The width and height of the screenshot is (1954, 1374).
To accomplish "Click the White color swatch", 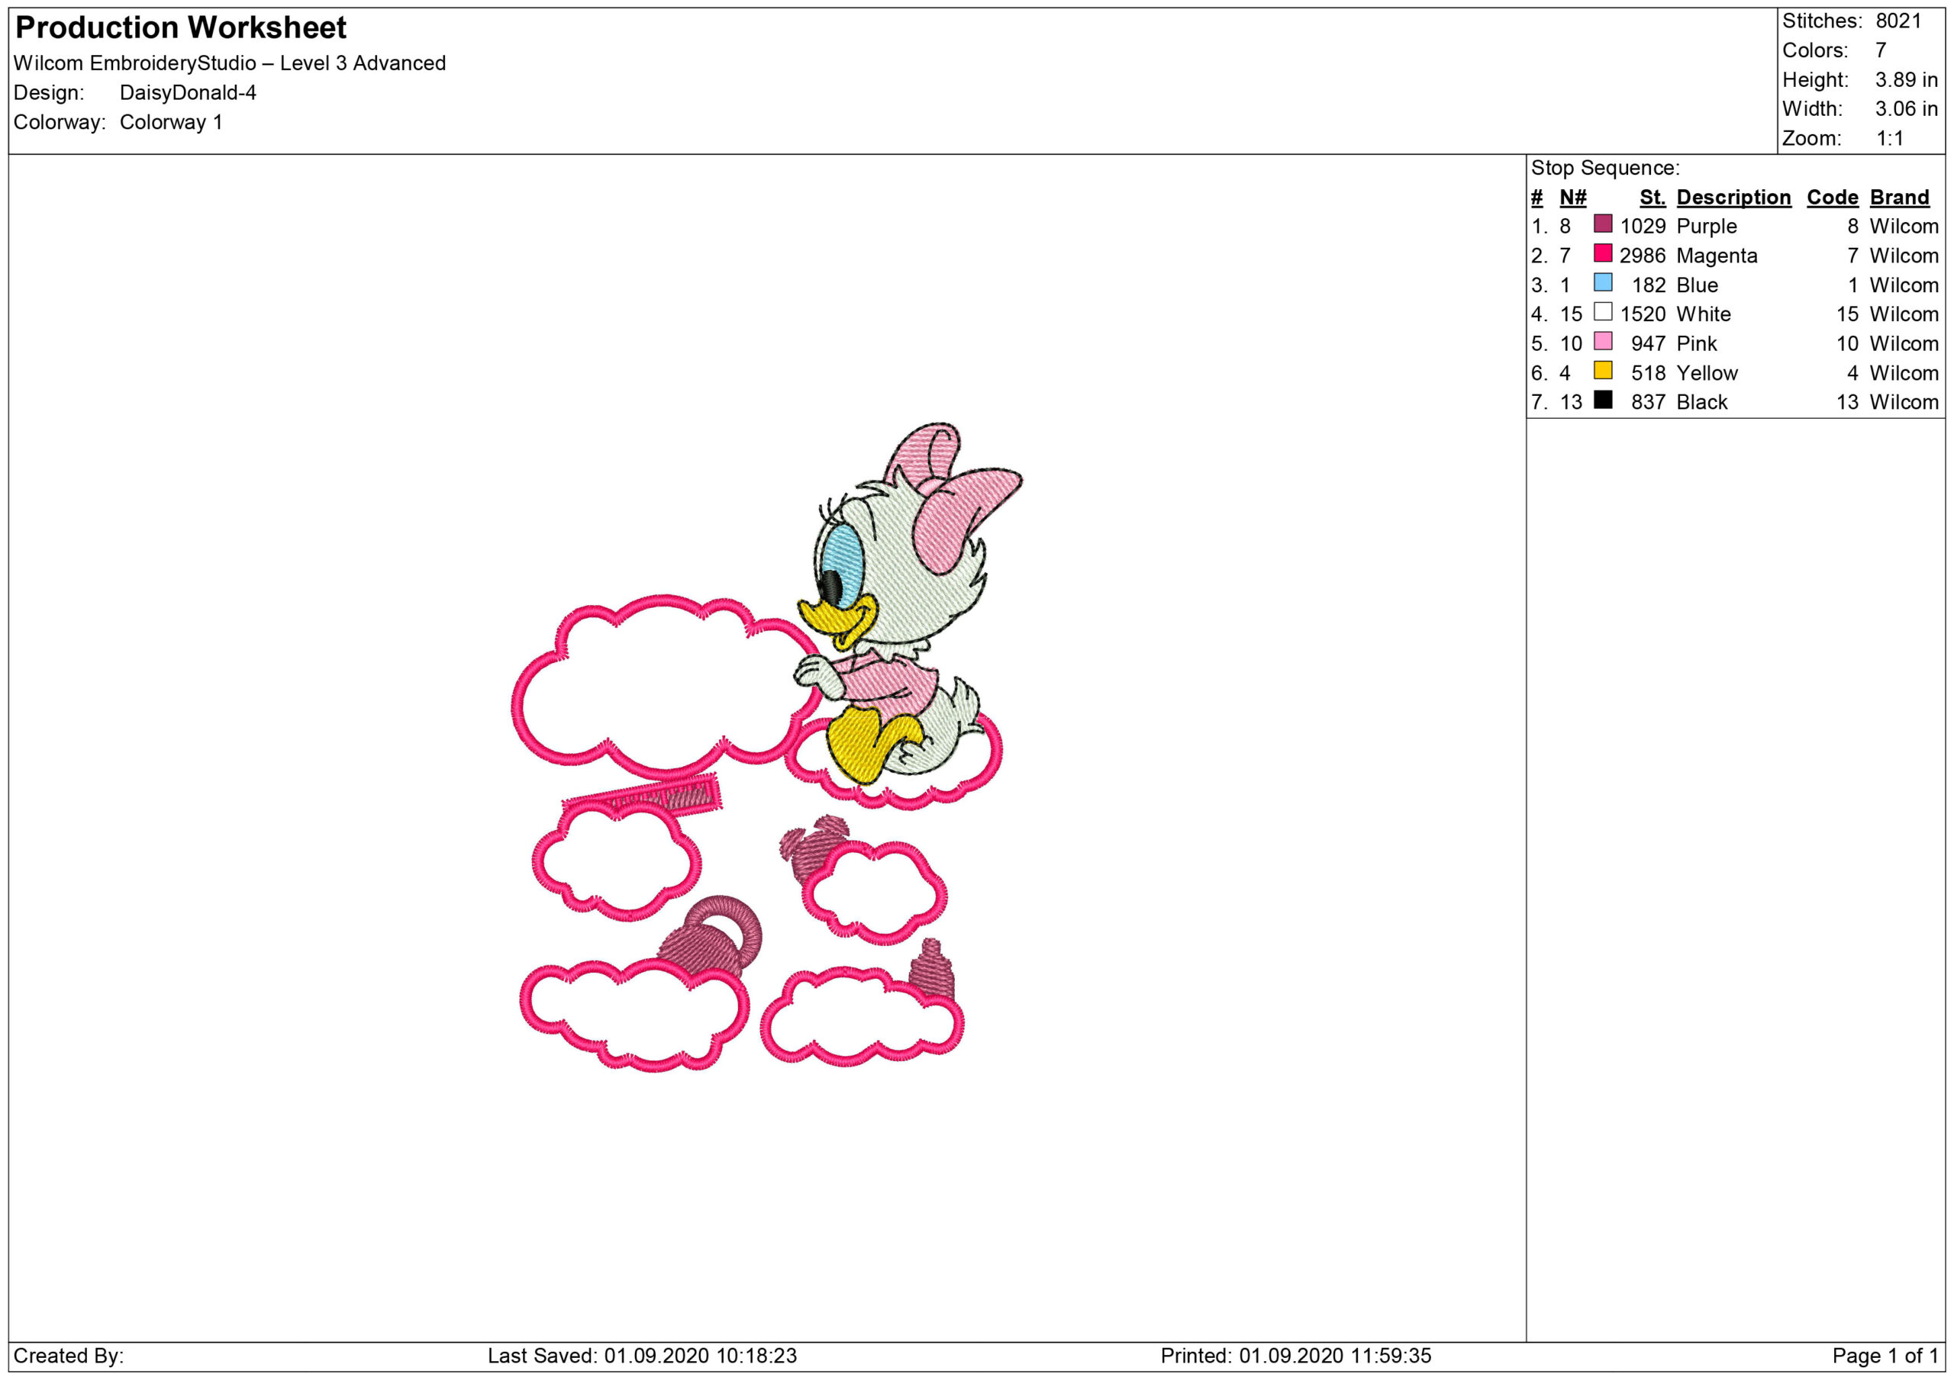I will [1603, 311].
